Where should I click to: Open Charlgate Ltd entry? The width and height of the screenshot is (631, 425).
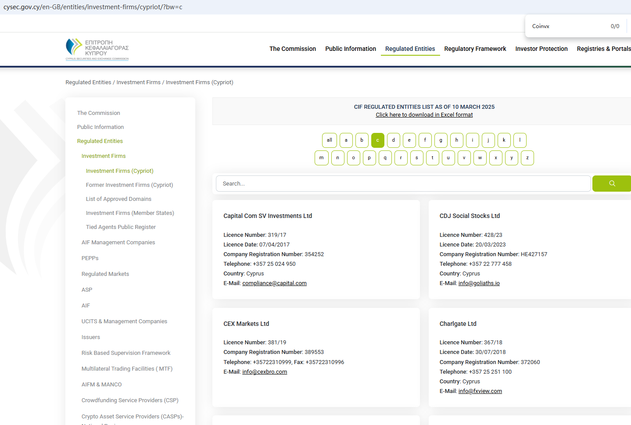[458, 324]
